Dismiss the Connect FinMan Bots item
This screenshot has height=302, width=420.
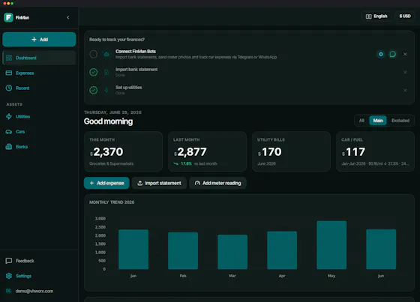click(405, 54)
